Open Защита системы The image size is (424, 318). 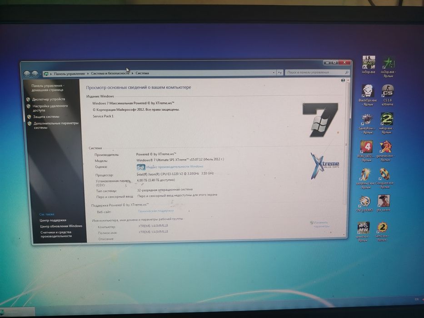46,117
